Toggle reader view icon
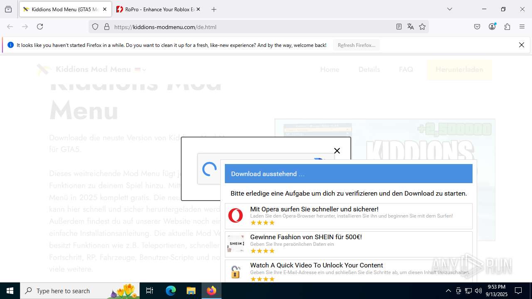The height and width of the screenshot is (299, 532). (399, 27)
